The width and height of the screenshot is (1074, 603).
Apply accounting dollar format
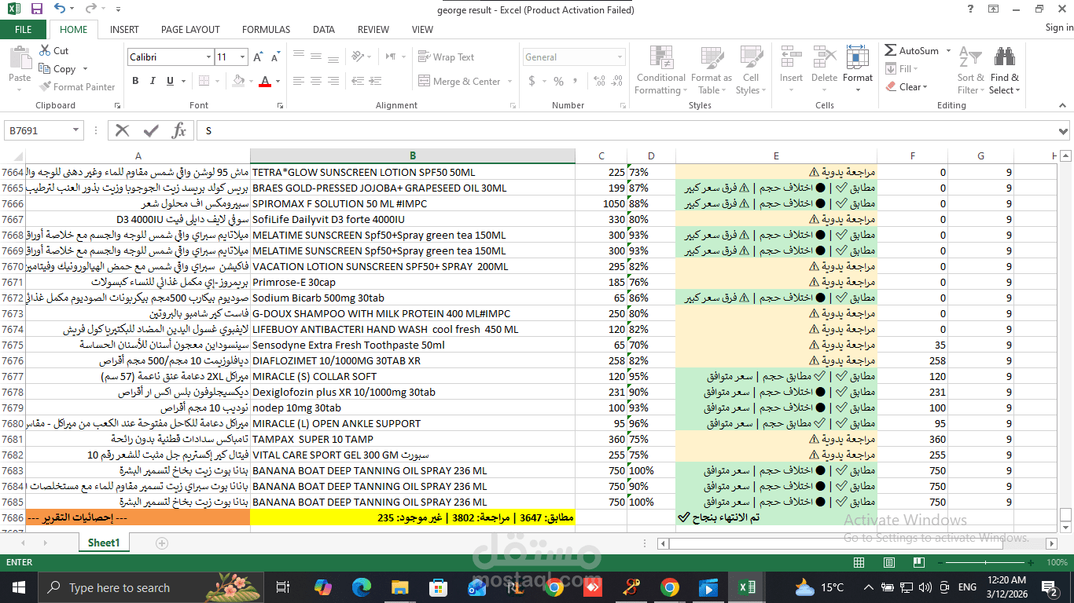[x=532, y=81]
